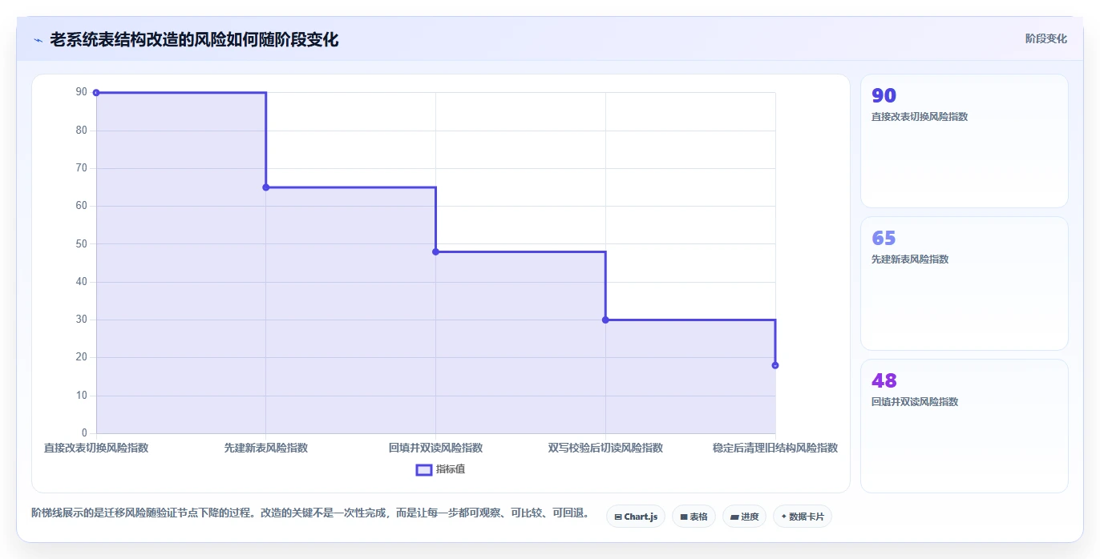
Task: Click the 指标值 legend label
Action: point(451,469)
